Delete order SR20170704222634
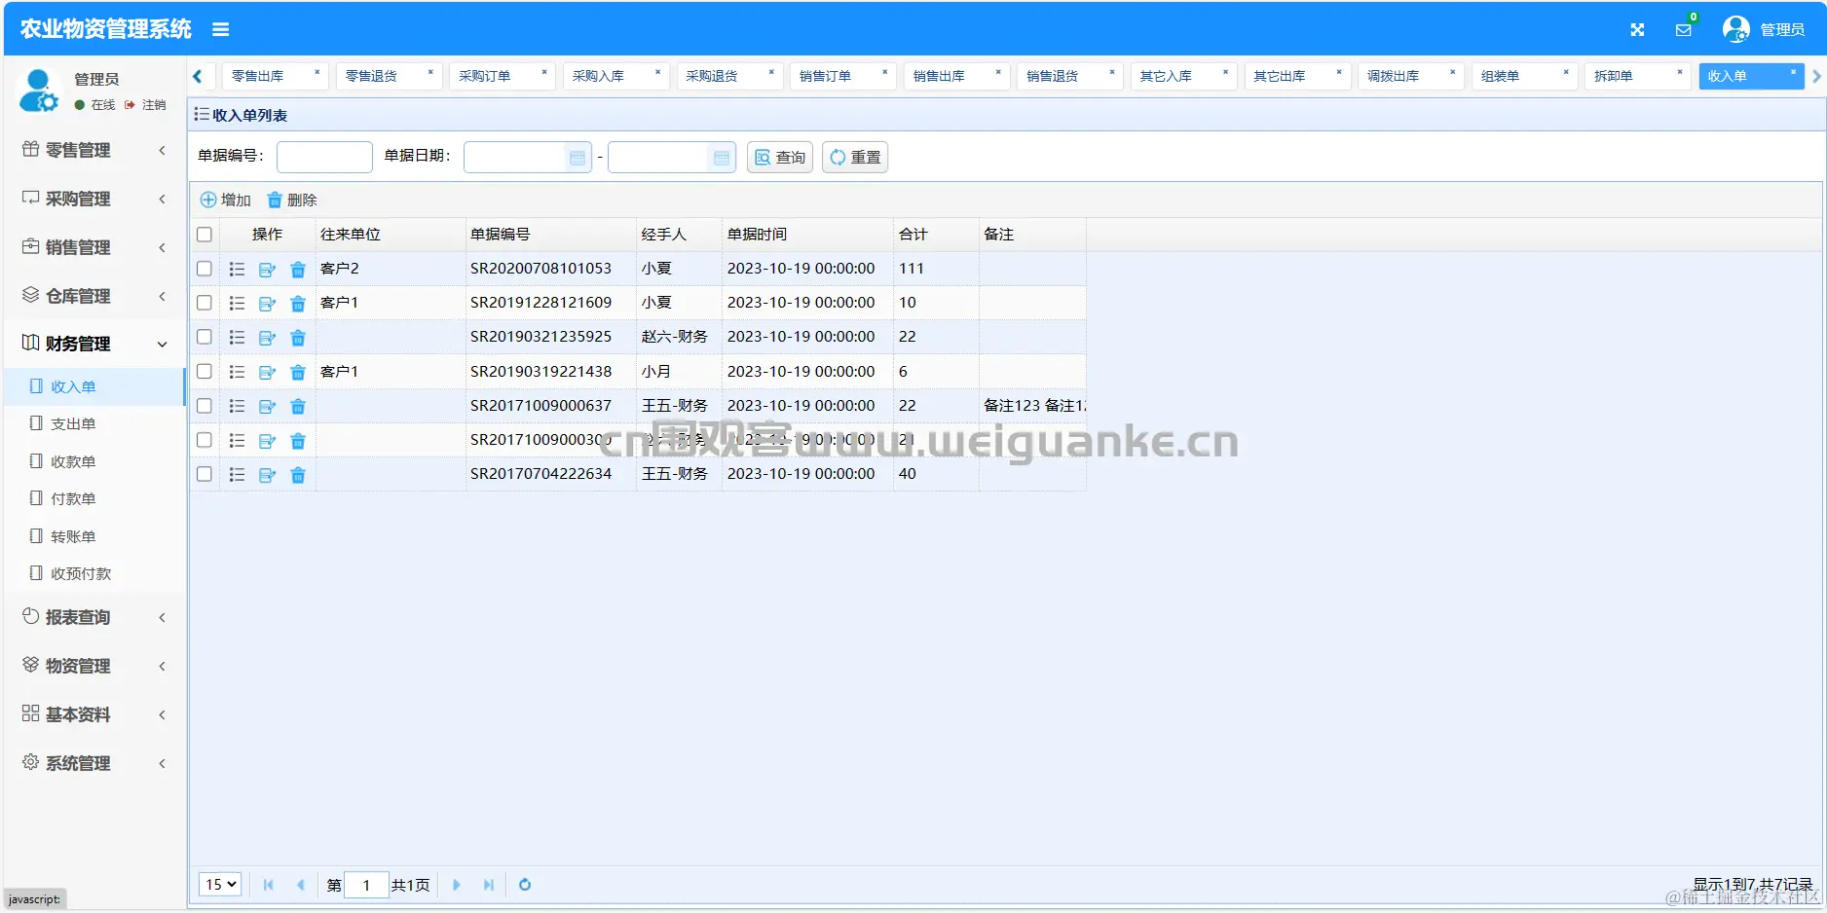This screenshot has height=913, width=1827. click(x=298, y=475)
